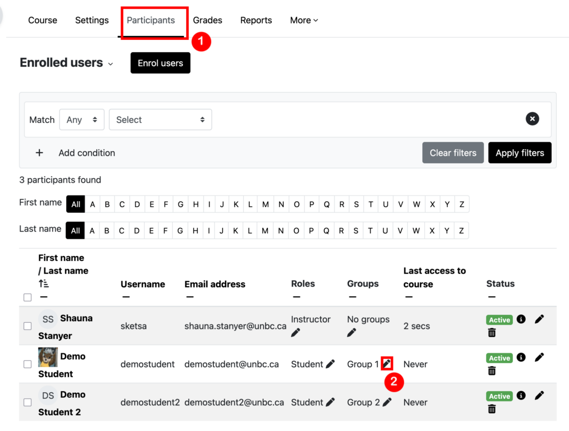This screenshot has height=431, width=569.
Task: Edit No groups pencil for Shauna Stanyer
Action: pyautogui.click(x=352, y=332)
